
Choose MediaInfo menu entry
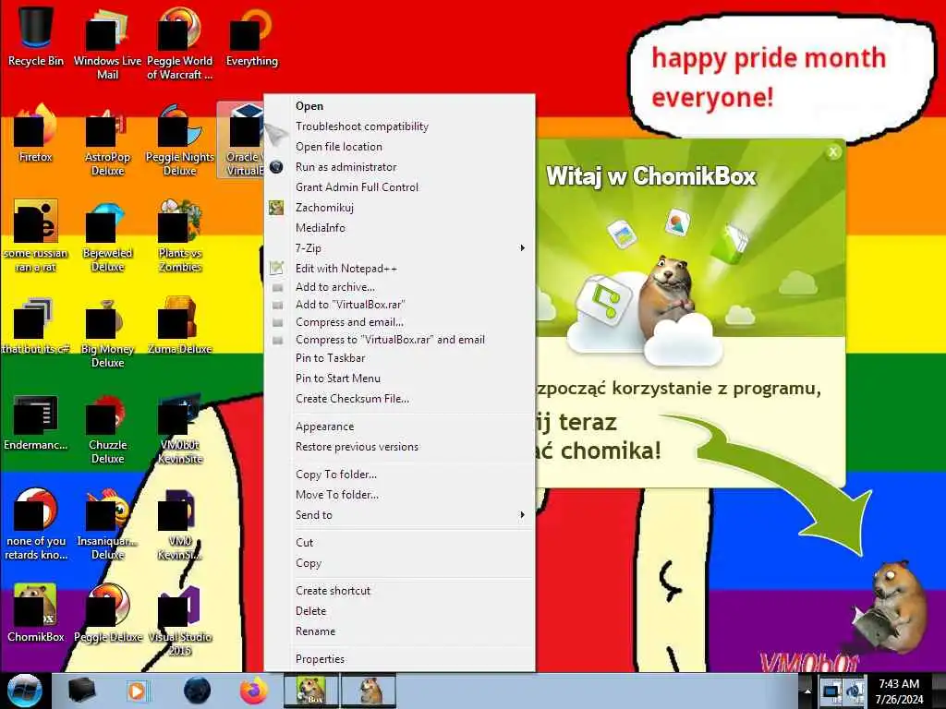pyautogui.click(x=399, y=228)
